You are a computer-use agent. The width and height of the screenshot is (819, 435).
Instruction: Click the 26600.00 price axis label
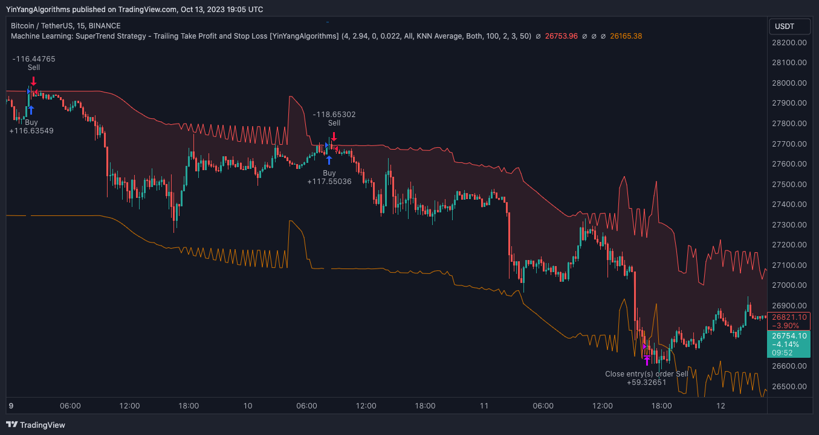pyautogui.click(x=789, y=366)
